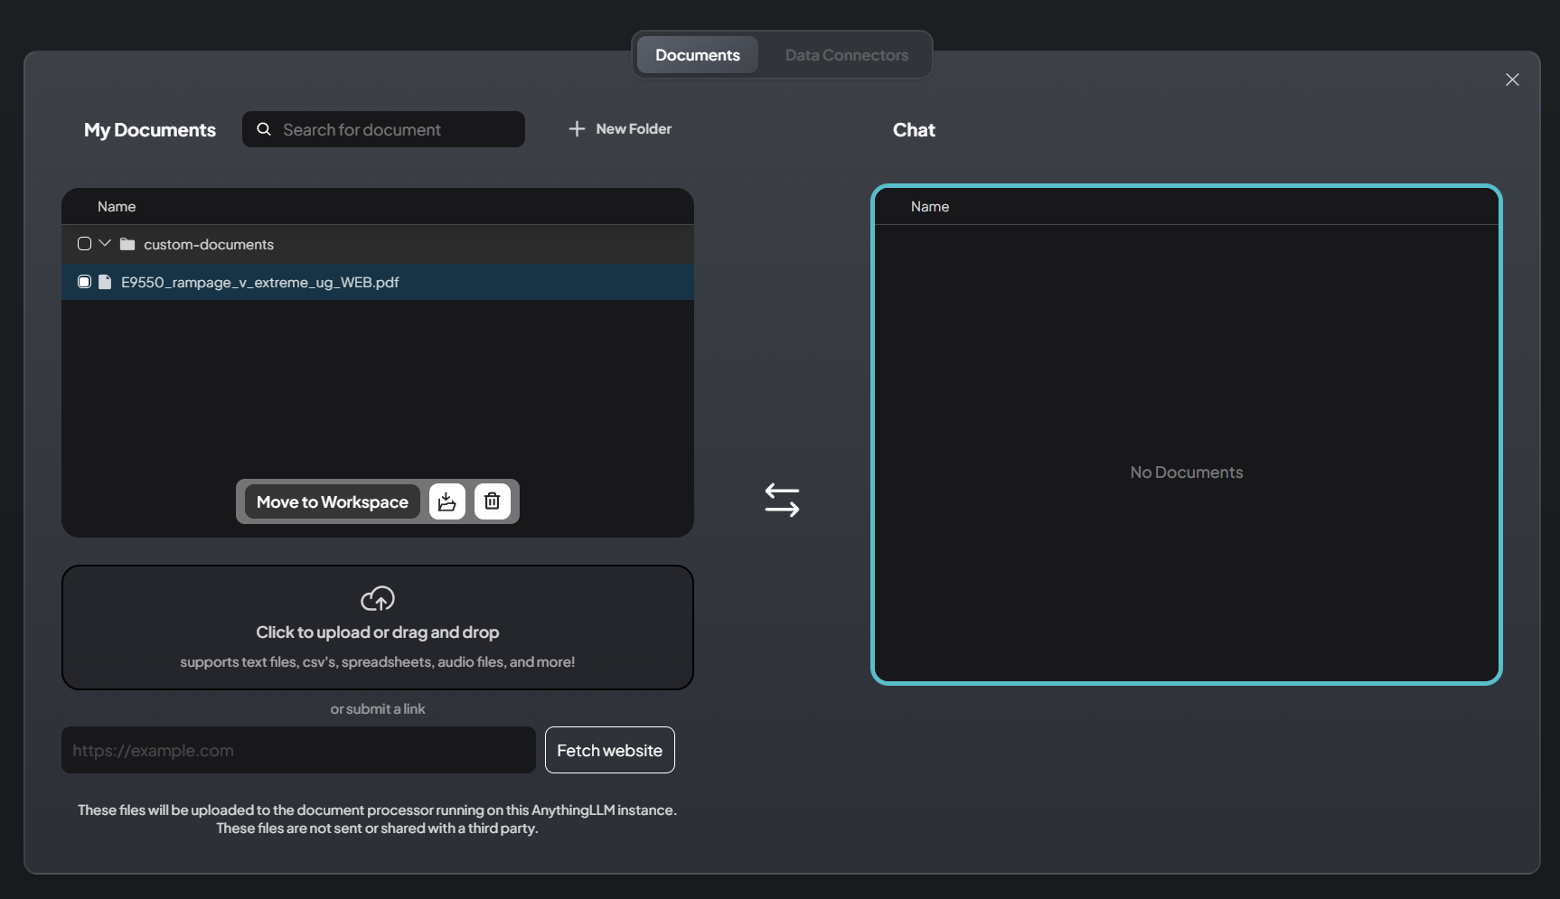This screenshot has height=899, width=1560.
Task: Click the No Documents placeholder text
Action: point(1187,473)
